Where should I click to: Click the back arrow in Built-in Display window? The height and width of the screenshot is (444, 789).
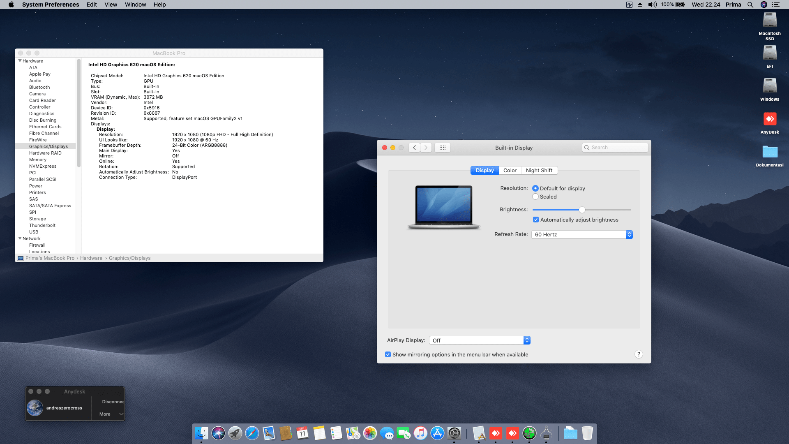(x=414, y=148)
